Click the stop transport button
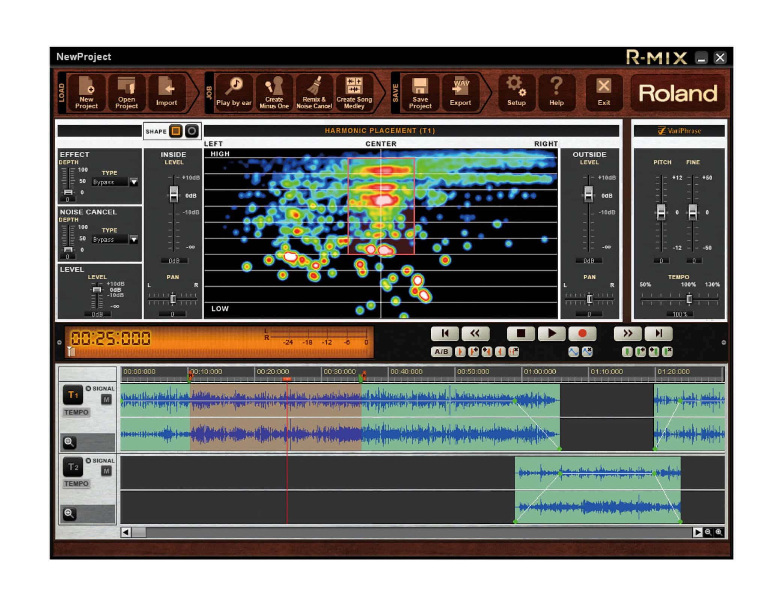784x607 pixels. [520, 333]
